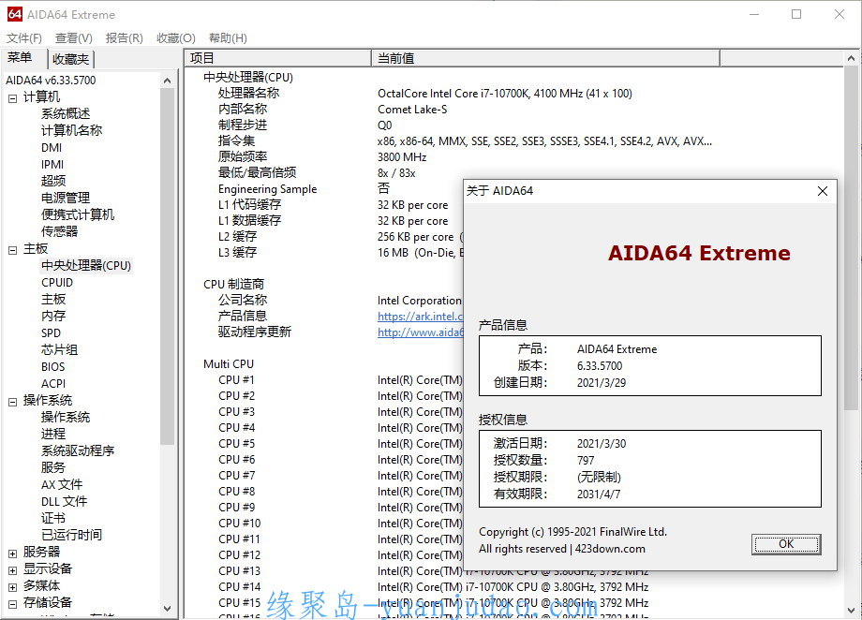The width and height of the screenshot is (862, 620).
Task: Open the 报告(R) menu
Action: pos(125,37)
